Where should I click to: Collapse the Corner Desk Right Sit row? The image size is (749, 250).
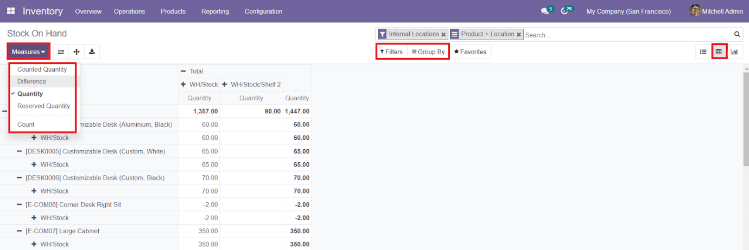[x=20, y=204]
